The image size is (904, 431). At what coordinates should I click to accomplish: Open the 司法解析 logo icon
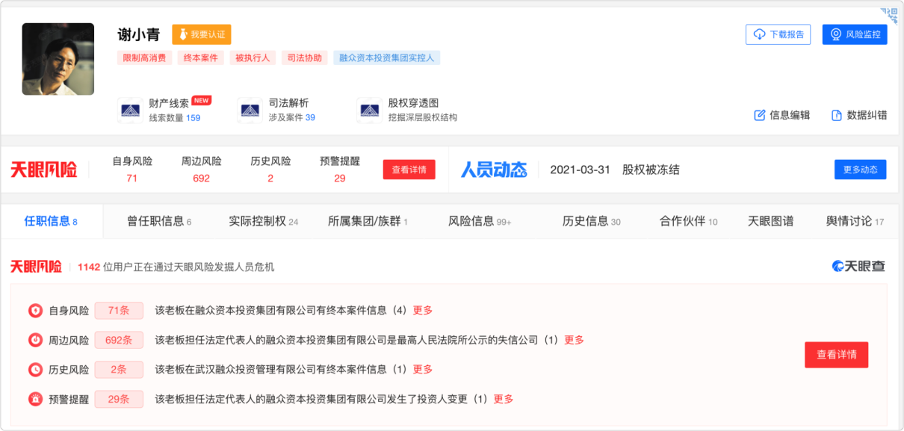[250, 110]
